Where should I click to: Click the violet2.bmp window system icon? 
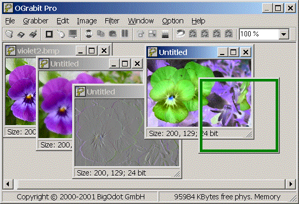(10, 51)
